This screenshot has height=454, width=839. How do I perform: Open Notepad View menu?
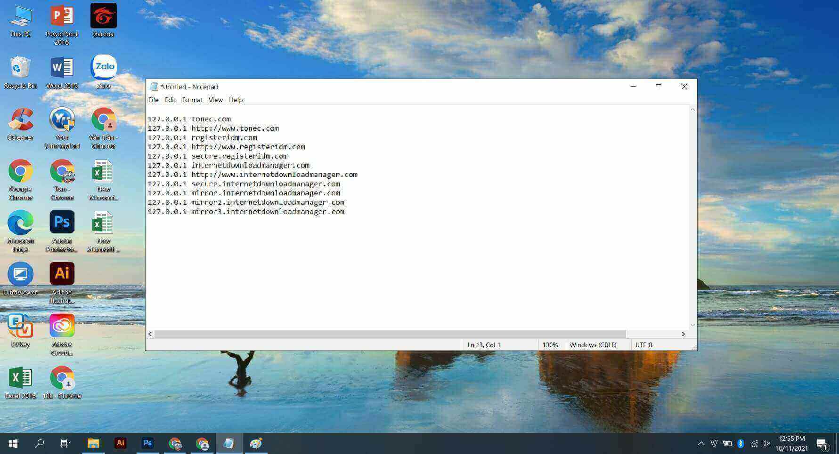pos(215,100)
